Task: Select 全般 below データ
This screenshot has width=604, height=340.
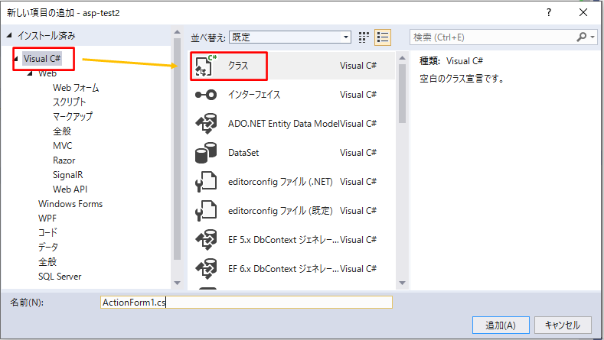Action: (x=47, y=262)
